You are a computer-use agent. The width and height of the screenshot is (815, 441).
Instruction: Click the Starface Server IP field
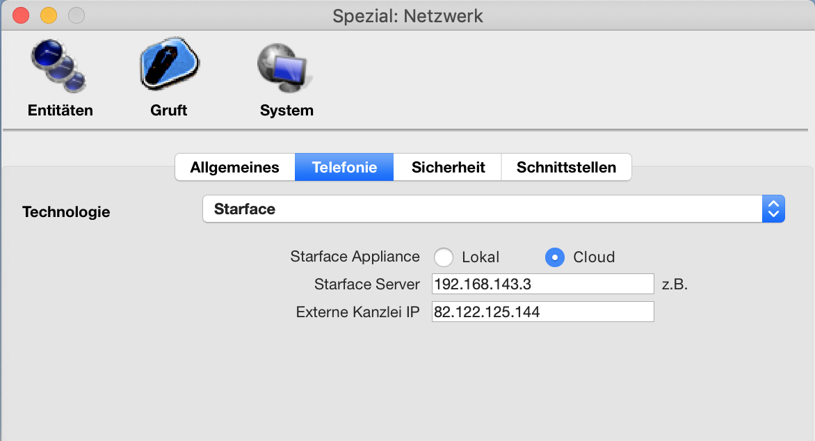point(542,284)
